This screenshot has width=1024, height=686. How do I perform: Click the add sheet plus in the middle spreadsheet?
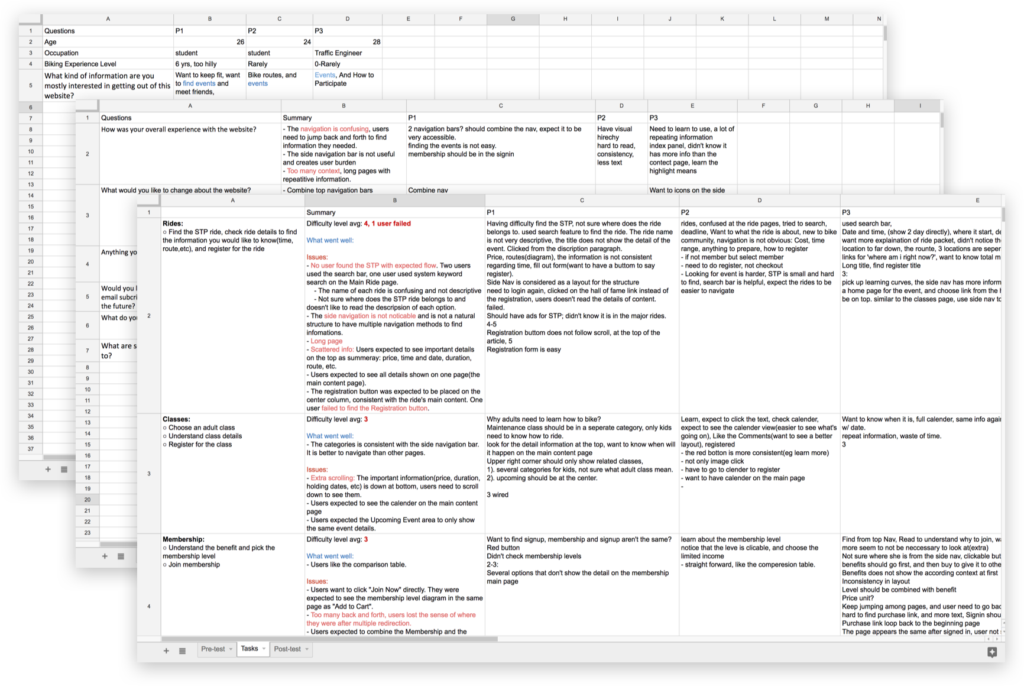[x=105, y=556]
